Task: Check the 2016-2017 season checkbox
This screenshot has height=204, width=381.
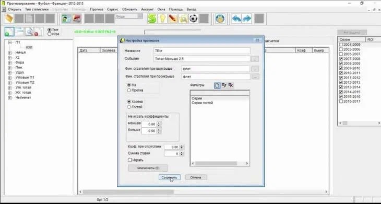Action: pos(341,101)
